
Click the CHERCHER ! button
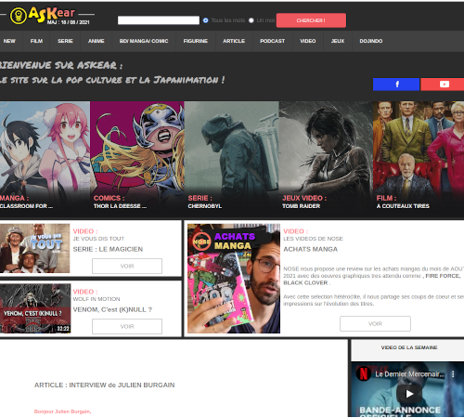[311, 20]
